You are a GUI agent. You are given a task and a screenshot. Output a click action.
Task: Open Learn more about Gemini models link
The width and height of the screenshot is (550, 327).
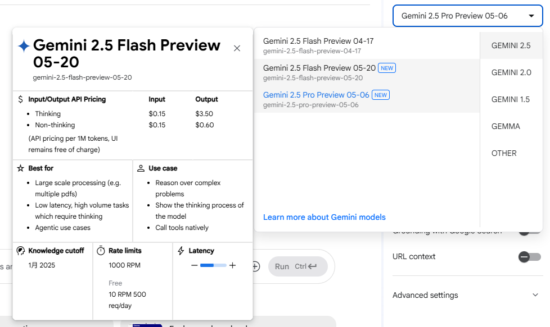point(324,217)
